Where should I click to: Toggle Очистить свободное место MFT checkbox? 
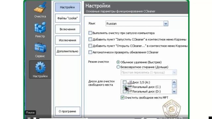[122, 98]
